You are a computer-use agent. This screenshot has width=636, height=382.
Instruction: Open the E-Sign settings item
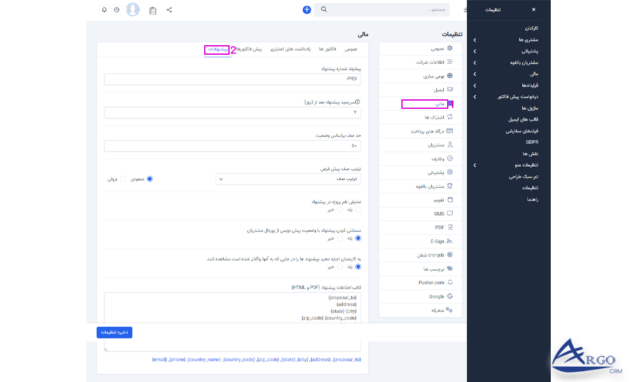coord(436,241)
